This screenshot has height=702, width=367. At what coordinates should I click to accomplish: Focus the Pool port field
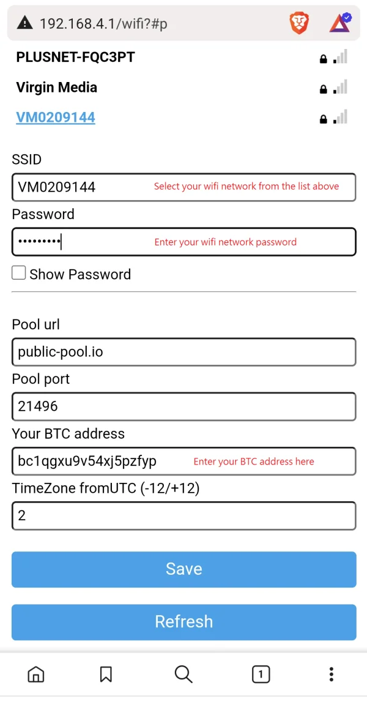click(183, 406)
